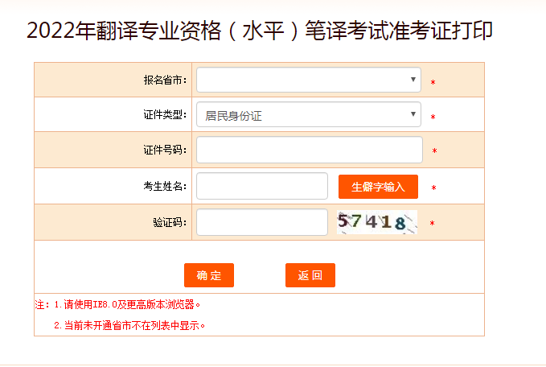546x367 pixels.
Task: Click the 验证码 field label
Action: [x=170, y=222]
